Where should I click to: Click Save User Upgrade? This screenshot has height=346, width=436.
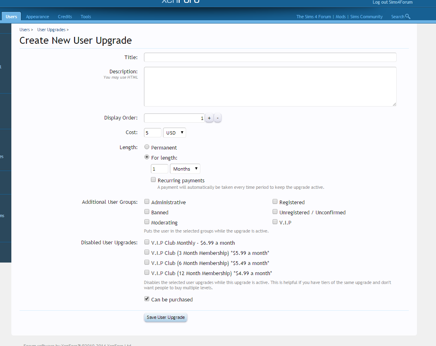165,317
